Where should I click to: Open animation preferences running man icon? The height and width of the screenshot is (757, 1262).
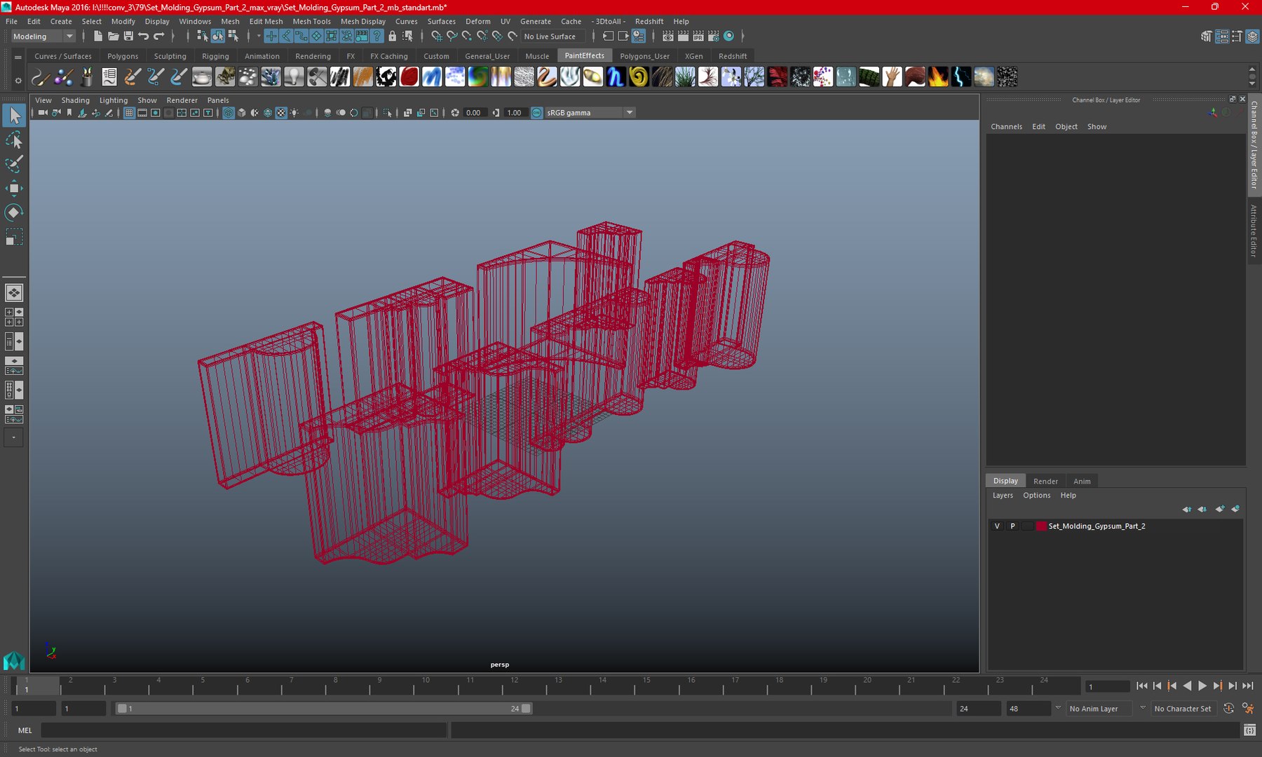[1248, 709]
